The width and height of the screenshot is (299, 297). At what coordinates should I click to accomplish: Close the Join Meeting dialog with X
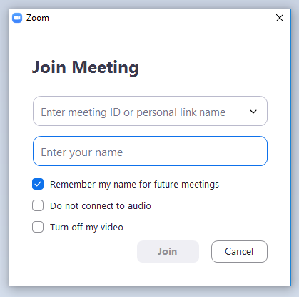280,18
